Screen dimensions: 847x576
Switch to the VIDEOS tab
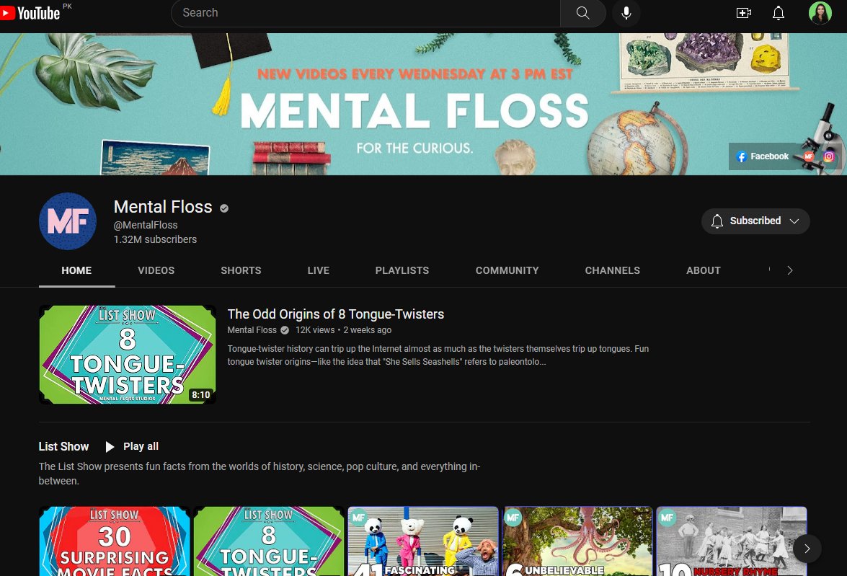click(x=156, y=271)
